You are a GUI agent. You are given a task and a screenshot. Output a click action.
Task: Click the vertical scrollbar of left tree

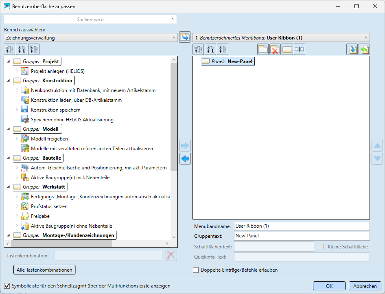coord(174,117)
